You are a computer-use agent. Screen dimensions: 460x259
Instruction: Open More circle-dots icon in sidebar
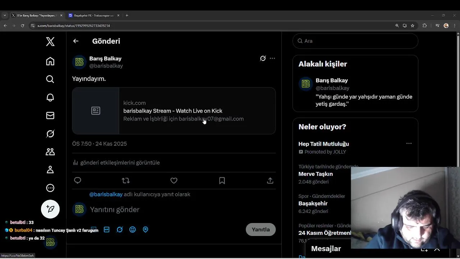click(x=50, y=188)
